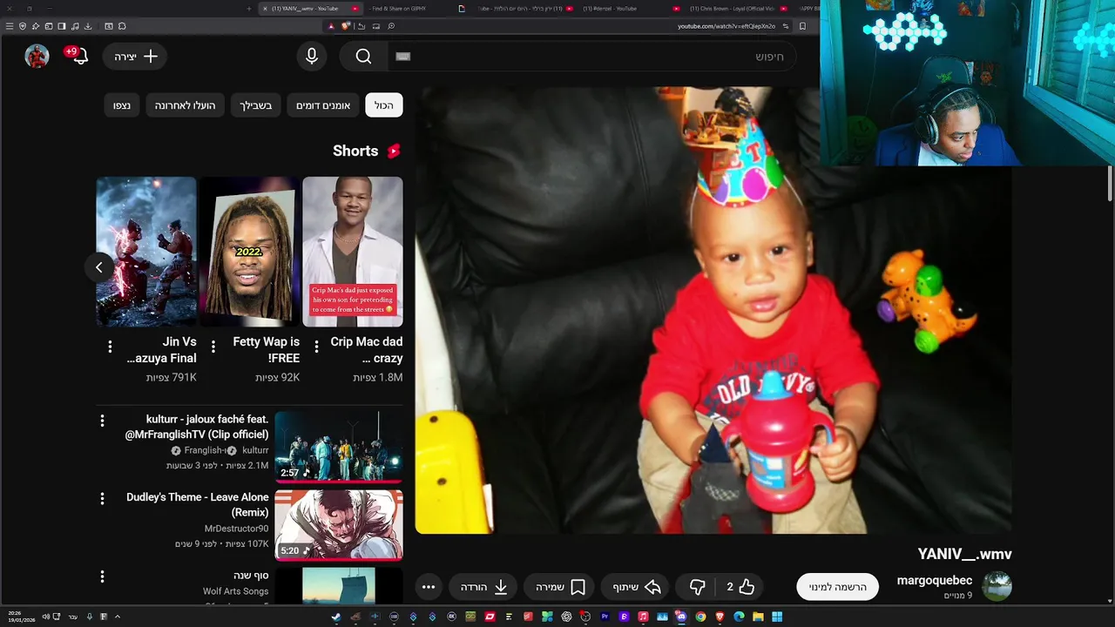Open Brave browser from the taskbar
1115x627 pixels.
pos(720,617)
